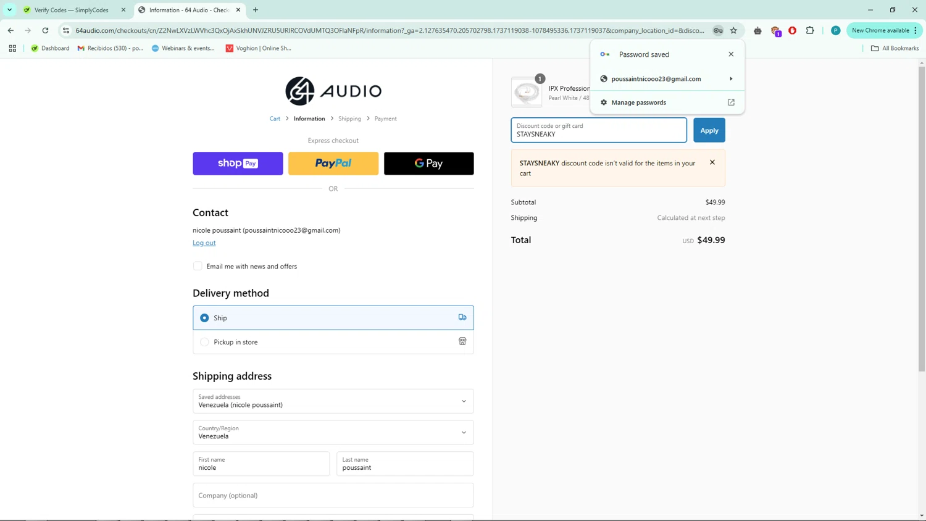926x521 pixels.
Task: View site information icon in address bar
Action: coord(66,30)
